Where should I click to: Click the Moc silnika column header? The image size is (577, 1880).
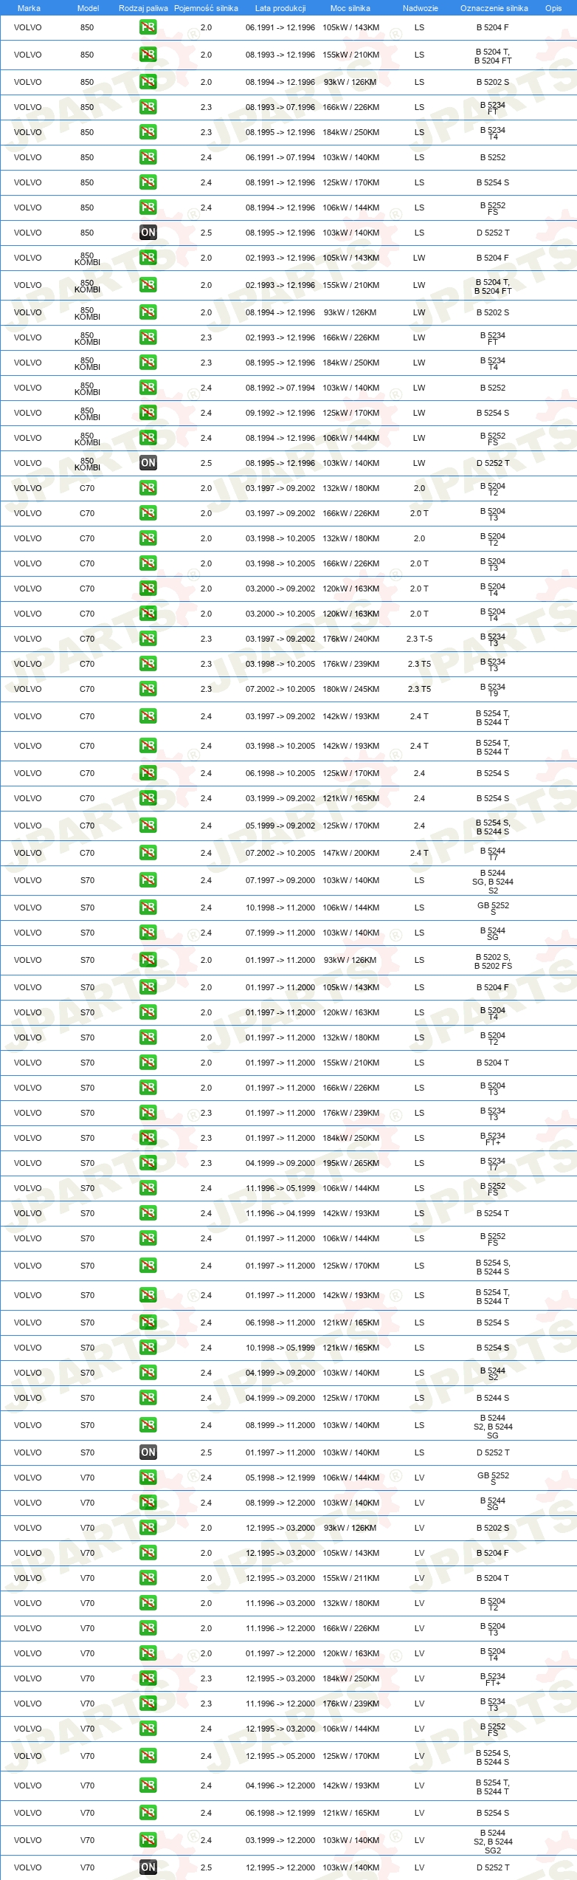(350, 8)
